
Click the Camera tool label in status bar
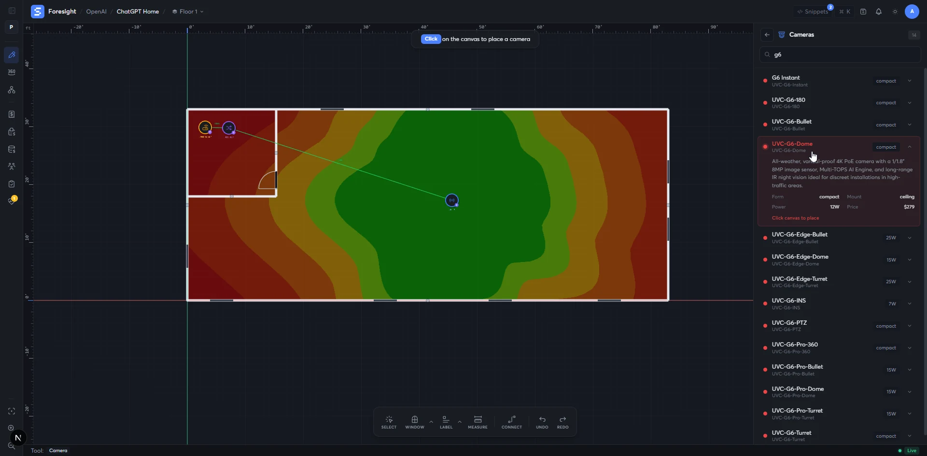(58, 451)
